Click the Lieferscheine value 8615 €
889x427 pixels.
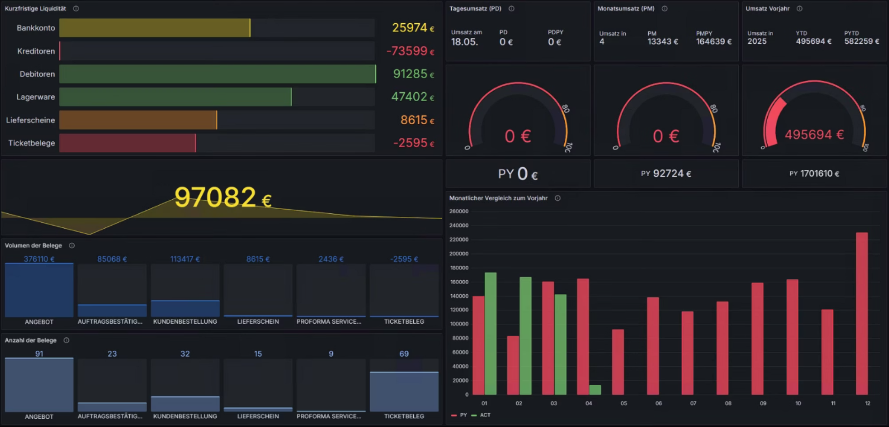click(x=417, y=120)
